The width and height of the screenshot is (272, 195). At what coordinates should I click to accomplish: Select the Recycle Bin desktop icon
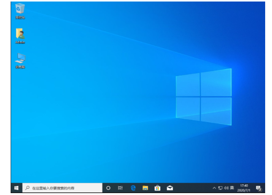20,9
